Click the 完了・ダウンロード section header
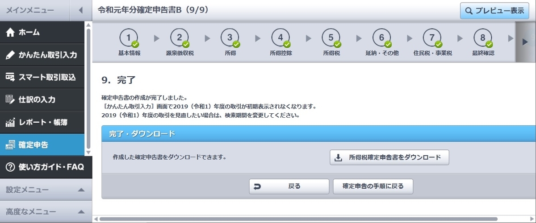536x223 pixels. pyautogui.click(x=318, y=134)
